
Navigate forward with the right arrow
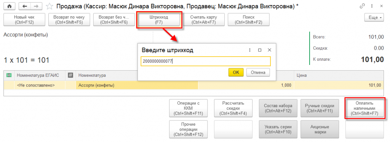[x=36, y=6]
